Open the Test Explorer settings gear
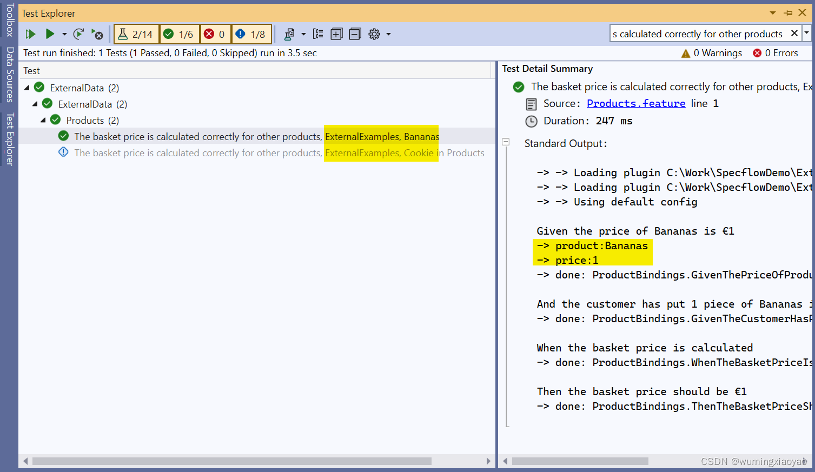The width and height of the screenshot is (815, 472). click(x=374, y=34)
